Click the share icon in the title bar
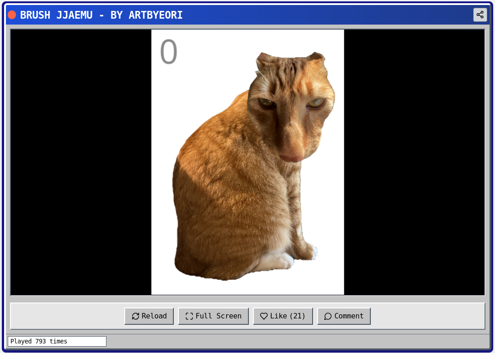Screen dimensions: 495x353 coord(480,15)
